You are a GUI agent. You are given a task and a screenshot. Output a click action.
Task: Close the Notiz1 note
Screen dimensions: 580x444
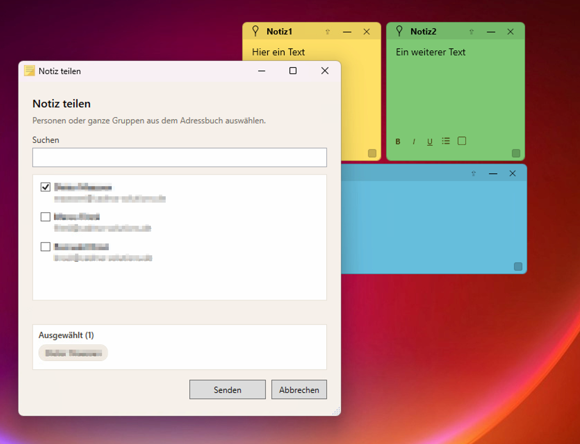pyautogui.click(x=367, y=32)
